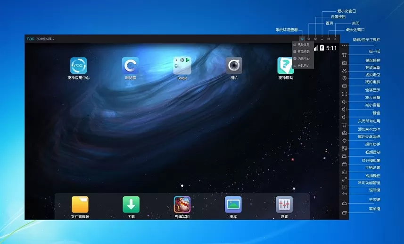Start video recording from sidebar
404x244 pixels.
point(345,156)
